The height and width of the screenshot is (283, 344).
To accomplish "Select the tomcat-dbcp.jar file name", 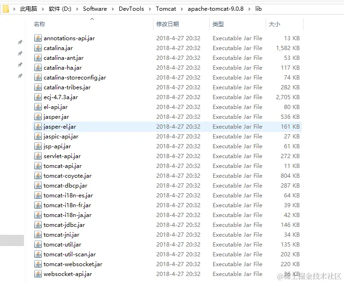I will coord(65,186).
